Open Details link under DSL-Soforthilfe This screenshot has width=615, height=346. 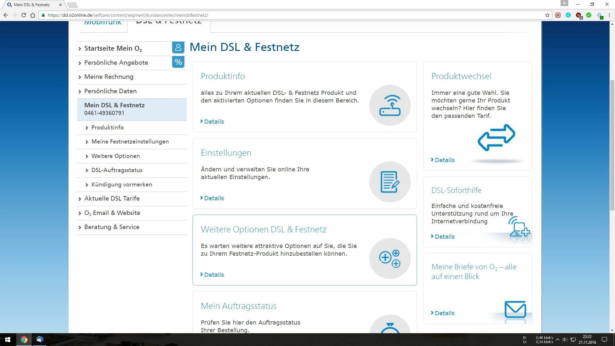pos(444,237)
